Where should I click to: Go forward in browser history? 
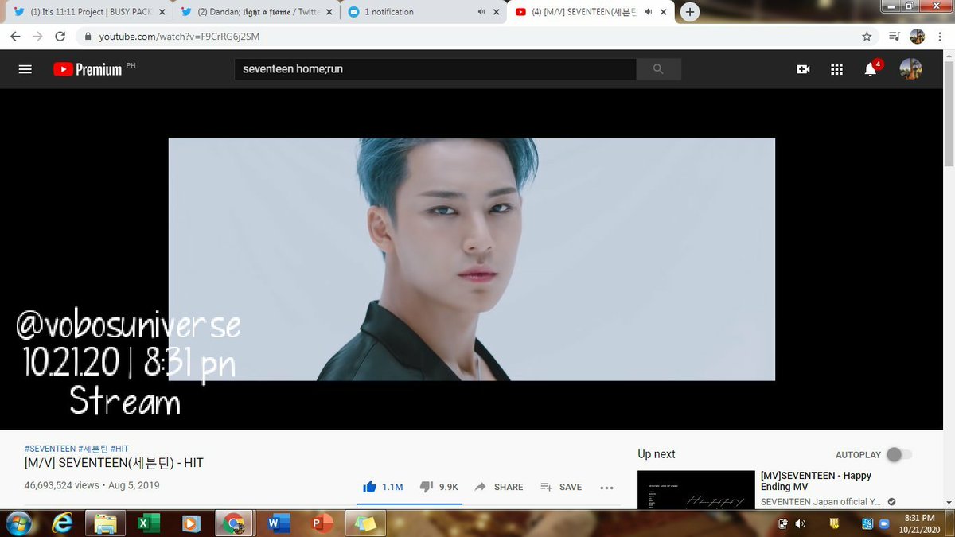[x=37, y=37]
